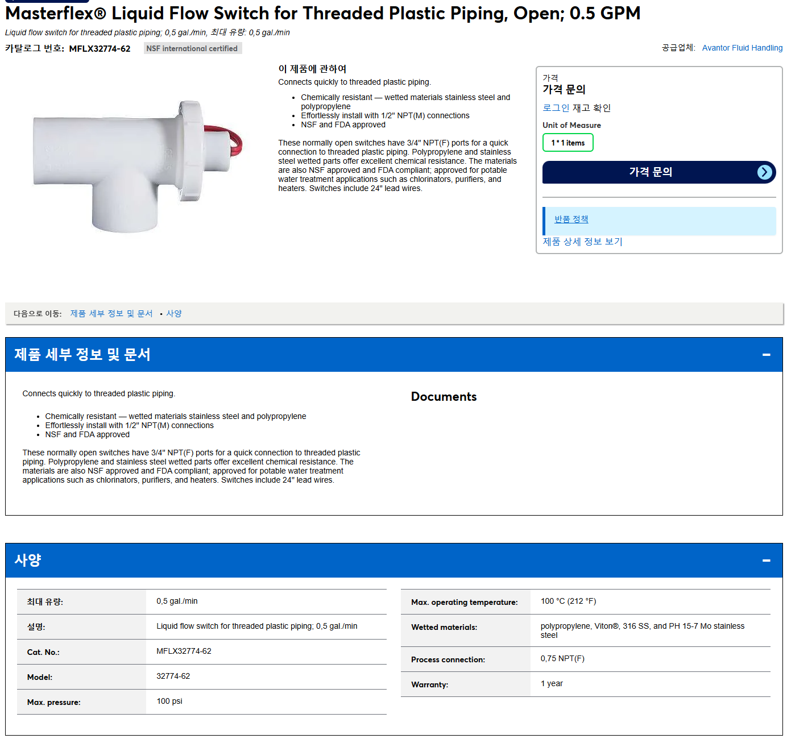This screenshot has height=747, width=787.
Task: Click the catalog number MFLX32774-62 in header
Action: 100,49
